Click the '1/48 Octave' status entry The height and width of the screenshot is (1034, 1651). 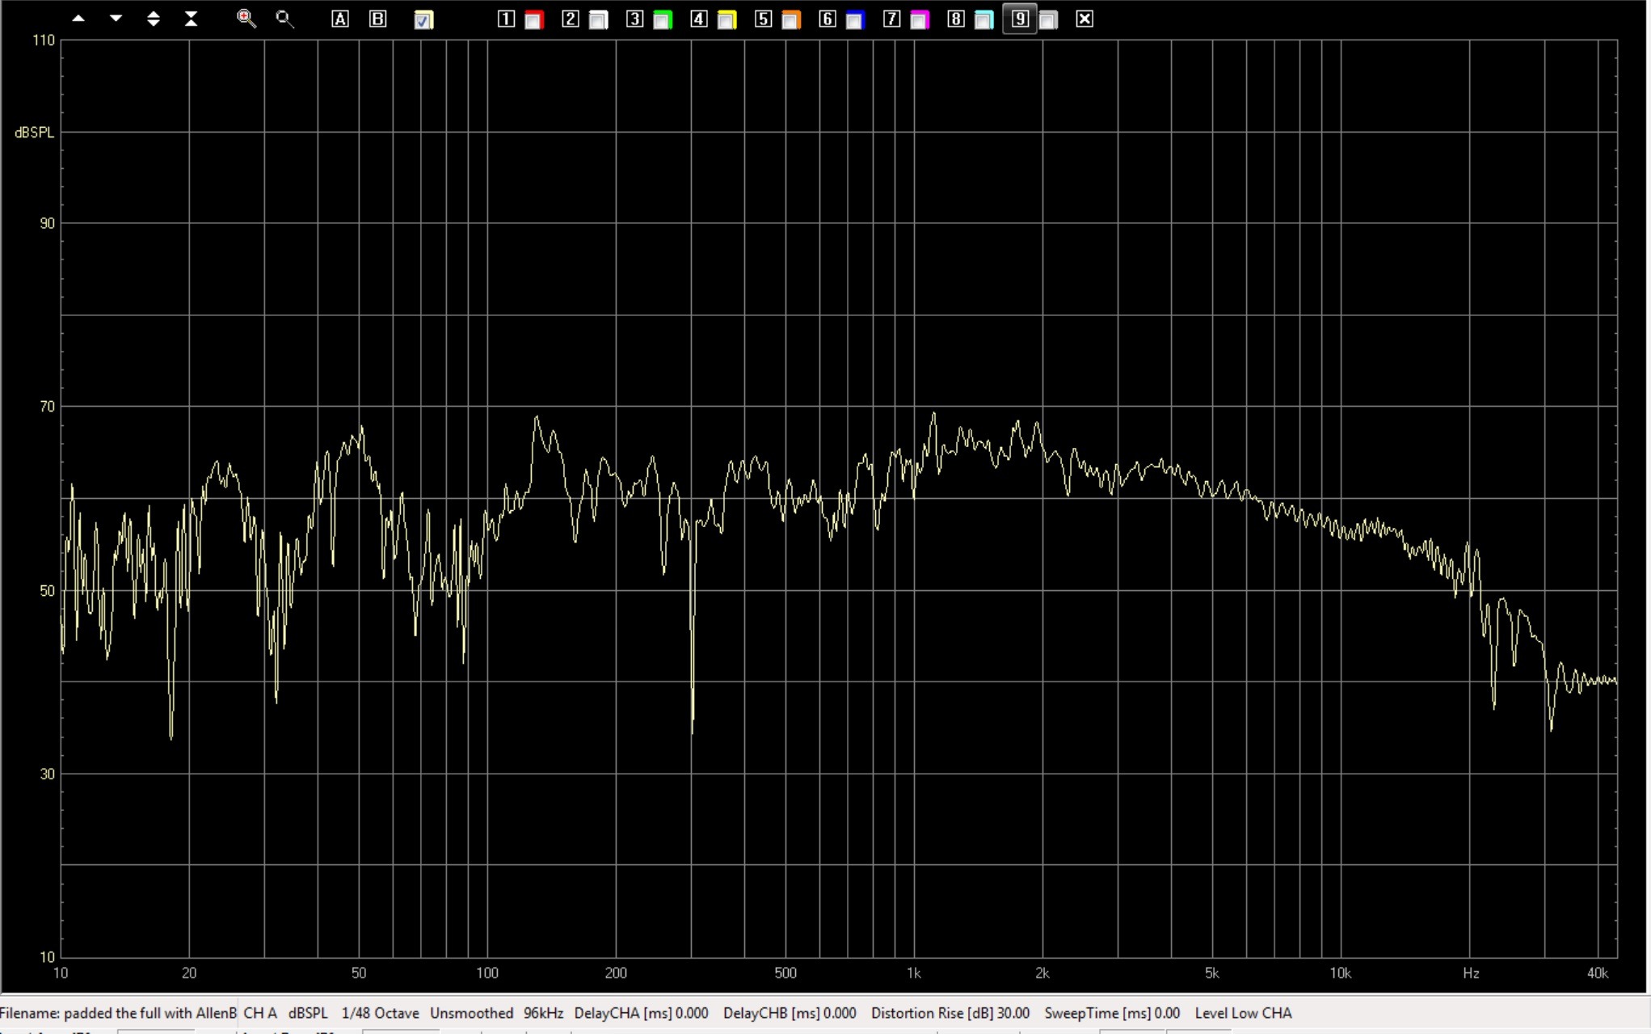(381, 1013)
